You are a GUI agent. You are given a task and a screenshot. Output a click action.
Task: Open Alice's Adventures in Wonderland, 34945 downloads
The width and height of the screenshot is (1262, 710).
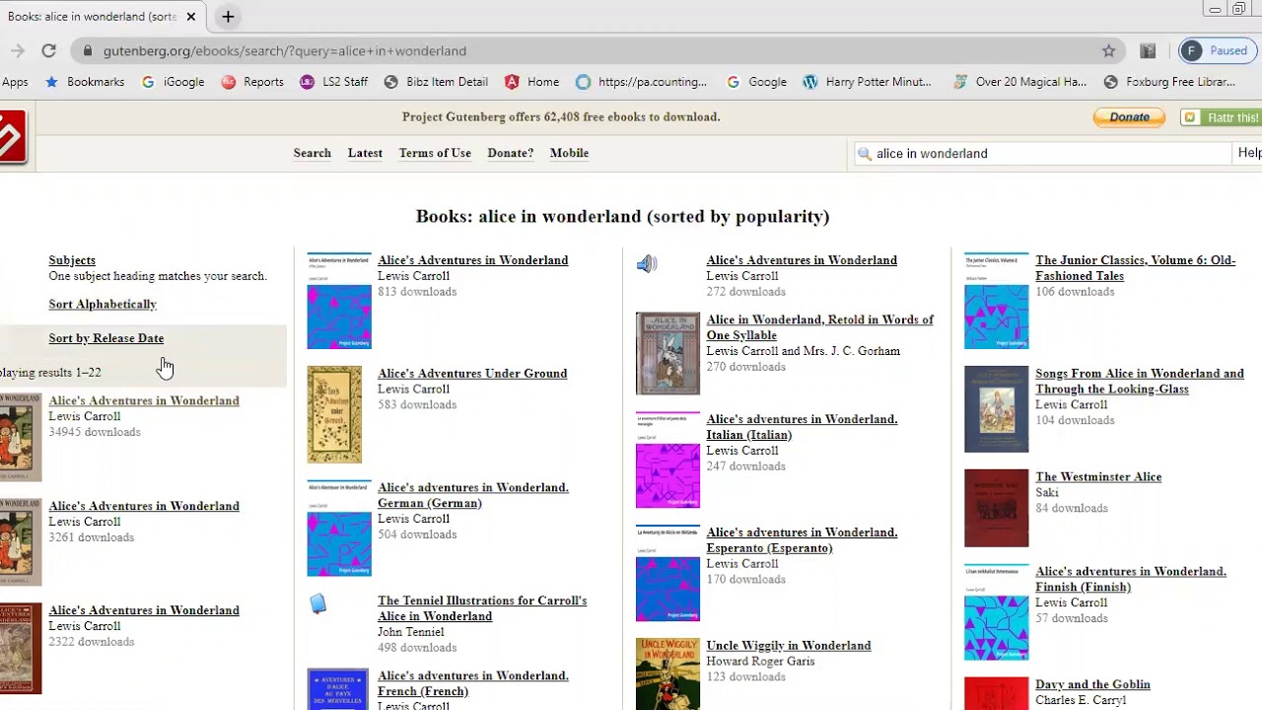(144, 401)
